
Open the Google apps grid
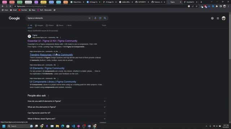(218, 18)
